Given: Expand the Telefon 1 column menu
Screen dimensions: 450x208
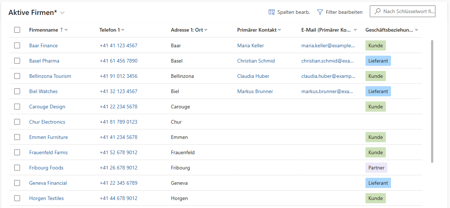Looking at the screenshot, I should [123, 30].
